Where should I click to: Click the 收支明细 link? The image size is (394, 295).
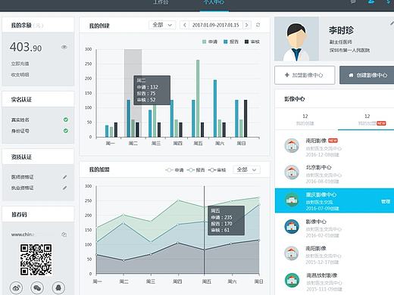(20, 75)
